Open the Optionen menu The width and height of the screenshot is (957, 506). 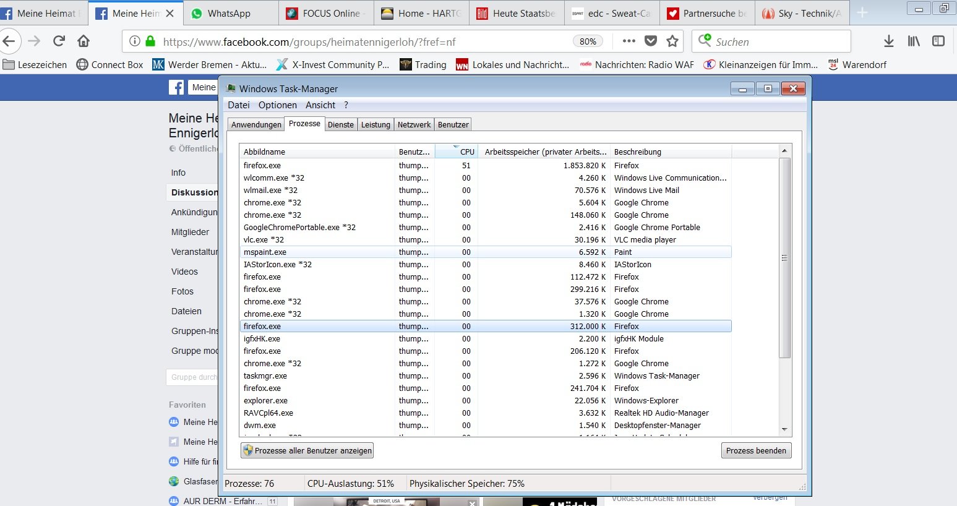tap(277, 105)
